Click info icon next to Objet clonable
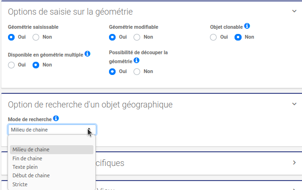This screenshot has height=190, width=302. 247,26
